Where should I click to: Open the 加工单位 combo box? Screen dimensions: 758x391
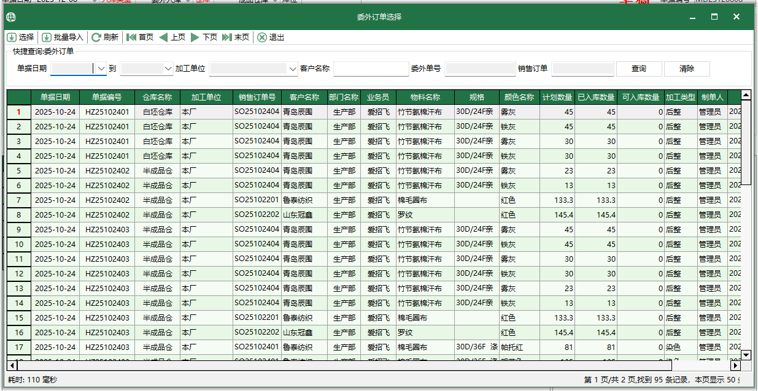coord(292,68)
